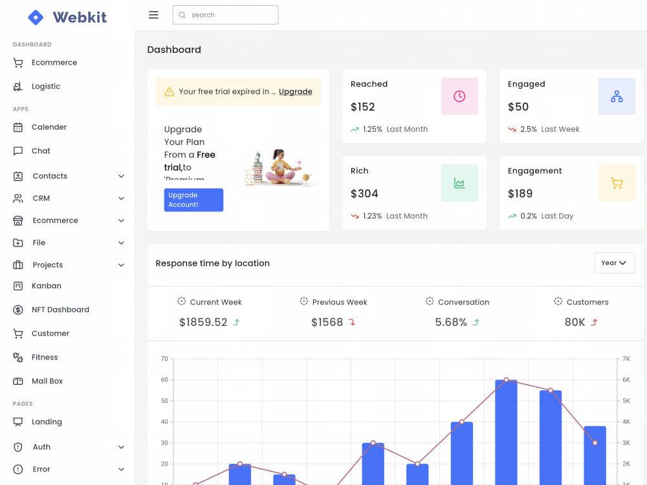Toggle the hamburger menu icon
Screen dimensions: 647x485
[153, 15]
